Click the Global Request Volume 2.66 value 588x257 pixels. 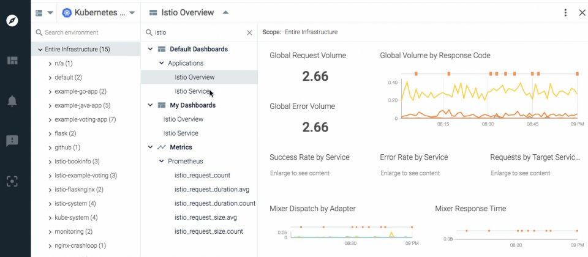[315, 76]
